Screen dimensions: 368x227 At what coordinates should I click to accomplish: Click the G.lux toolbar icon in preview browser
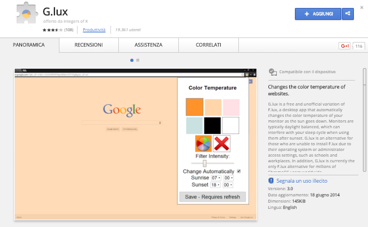pyautogui.click(x=247, y=74)
